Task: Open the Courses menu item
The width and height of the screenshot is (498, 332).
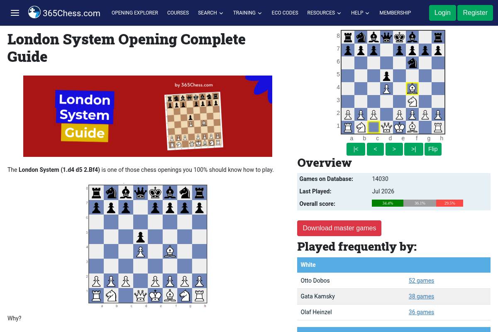Action: coord(178,13)
